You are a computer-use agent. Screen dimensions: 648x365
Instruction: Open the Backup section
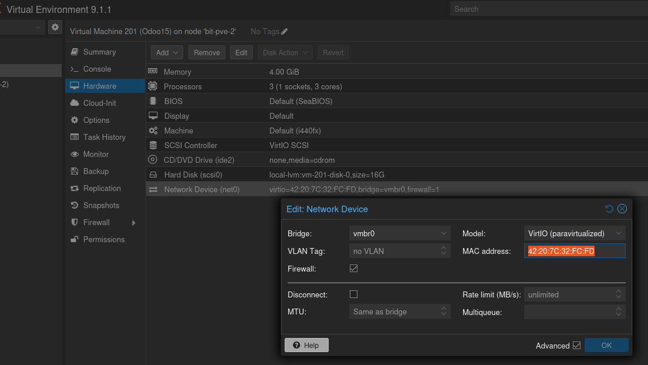(x=96, y=171)
